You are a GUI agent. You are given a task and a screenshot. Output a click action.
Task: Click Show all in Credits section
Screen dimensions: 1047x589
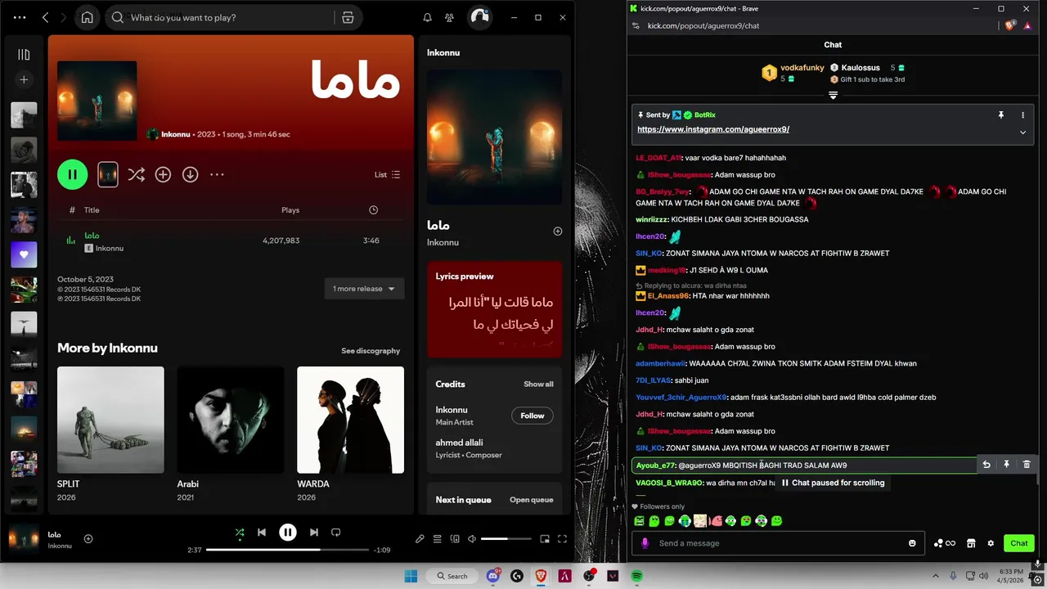pyautogui.click(x=538, y=384)
